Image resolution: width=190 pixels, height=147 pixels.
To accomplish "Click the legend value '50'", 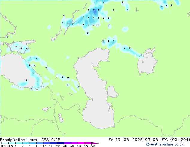I will (93, 146).
